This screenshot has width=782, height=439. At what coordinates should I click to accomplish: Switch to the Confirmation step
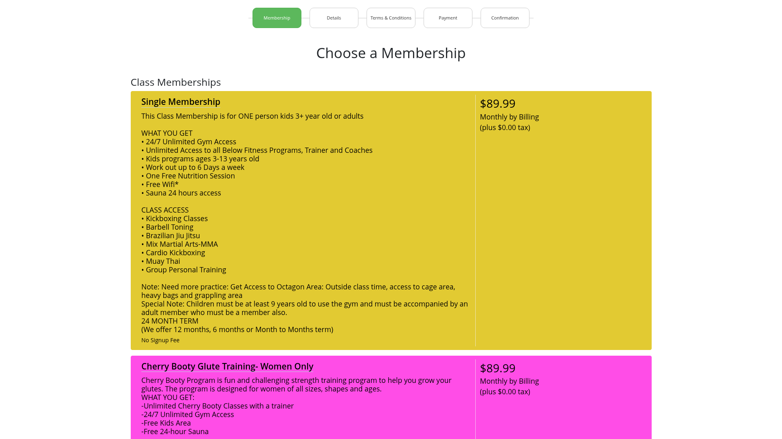click(505, 18)
